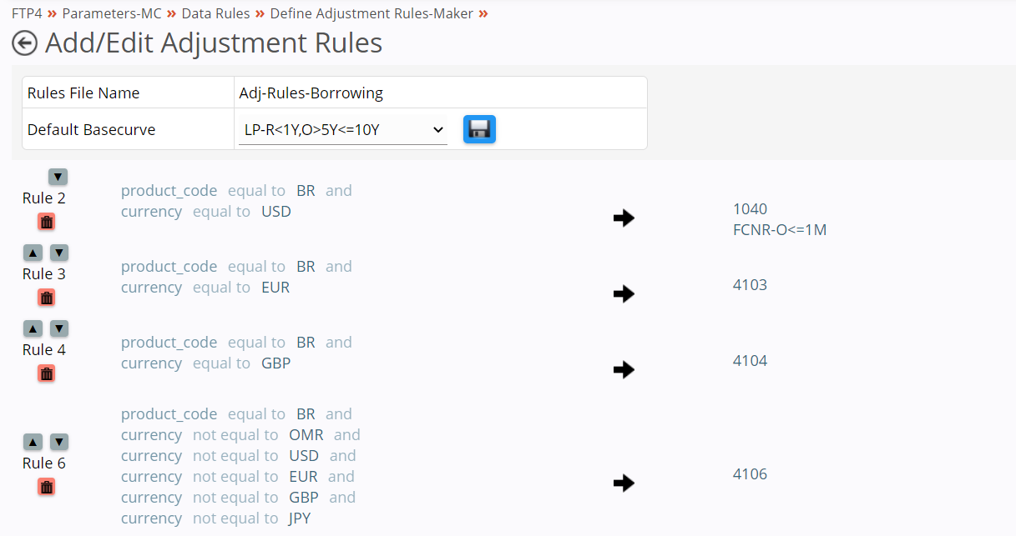This screenshot has width=1016, height=536.
Task: Click the JPY value in Rule 6
Action: (301, 518)
